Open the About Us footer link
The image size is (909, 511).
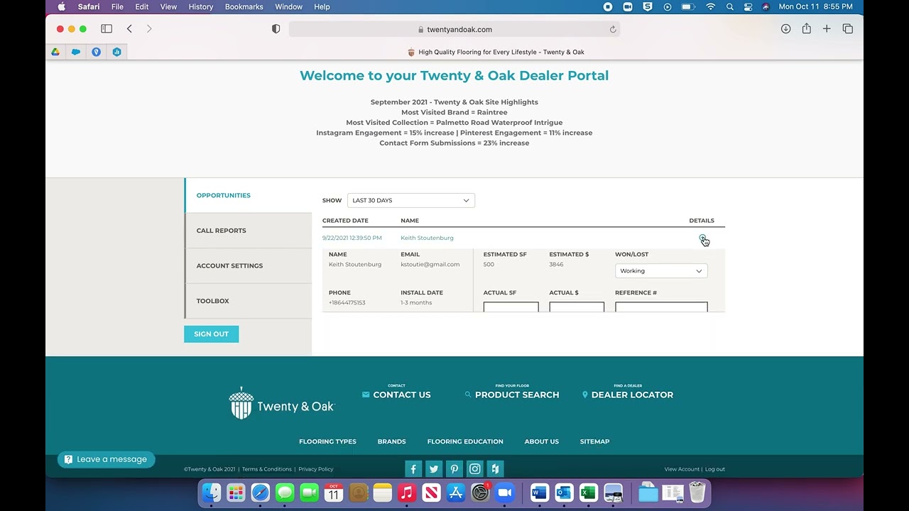pyautogui.click(x=541, y=441)
